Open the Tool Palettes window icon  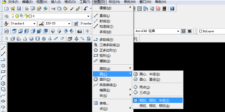[145, 9]
